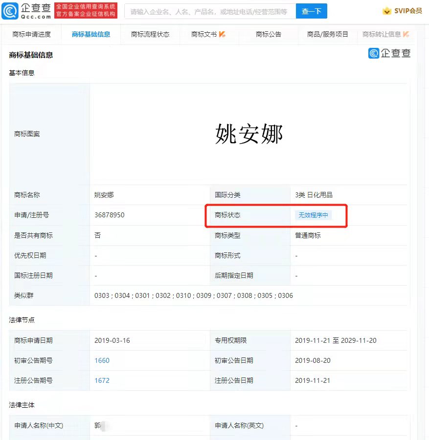Click the 法律主体 section heading
This screenshot has height=440, width=429.
(x=22, y=405)
